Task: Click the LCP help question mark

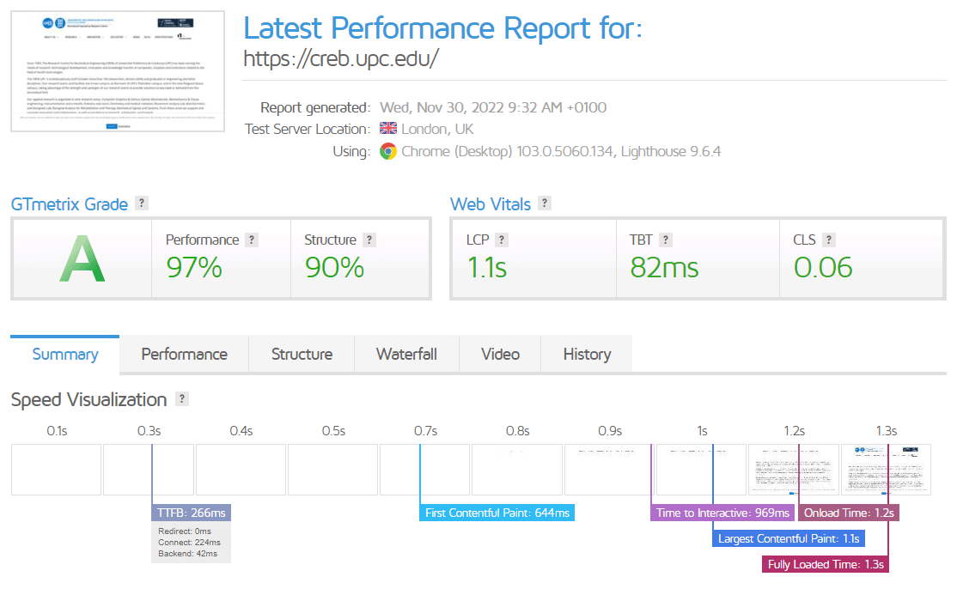Action: coord(502,240)
